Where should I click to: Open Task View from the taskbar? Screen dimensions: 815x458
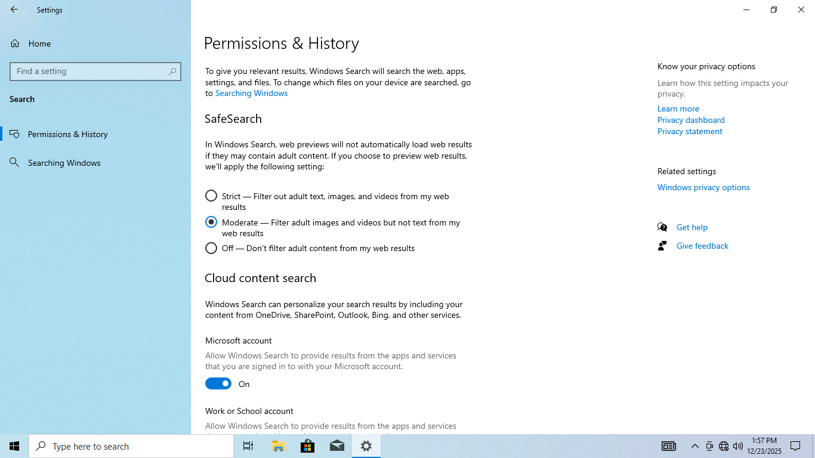(248, 446)
